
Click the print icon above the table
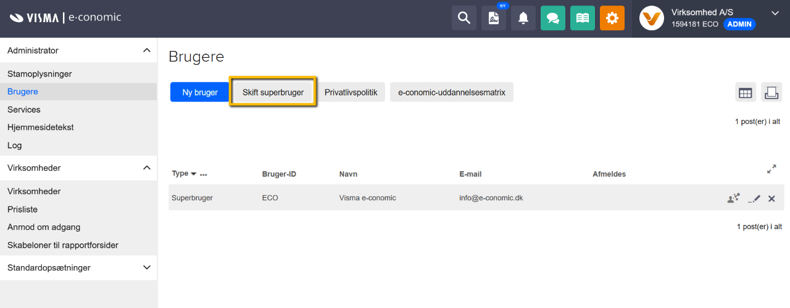tap(771, 92)
